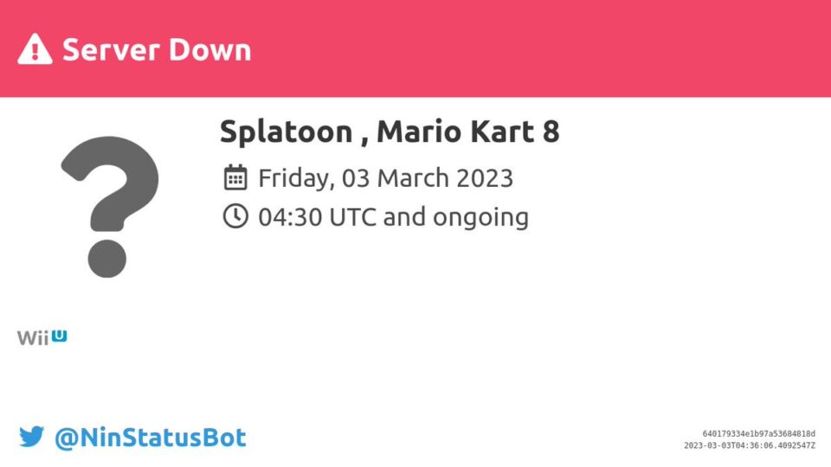Click the Twitter bird icon
The height and width of the screenshot is (467, 831).
point(31,437)
